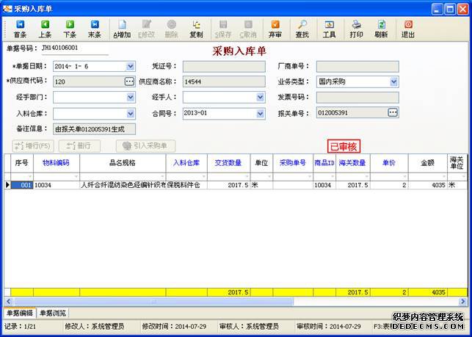The image size is (472, 337).
Task: Click the 复制 (copy) toolbar icon
Action: point(196,29)
